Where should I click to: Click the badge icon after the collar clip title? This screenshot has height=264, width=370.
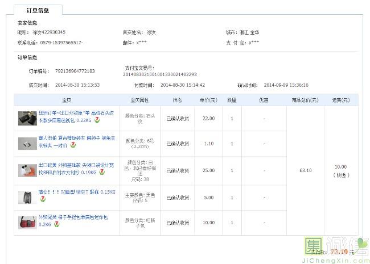point(73,145)
